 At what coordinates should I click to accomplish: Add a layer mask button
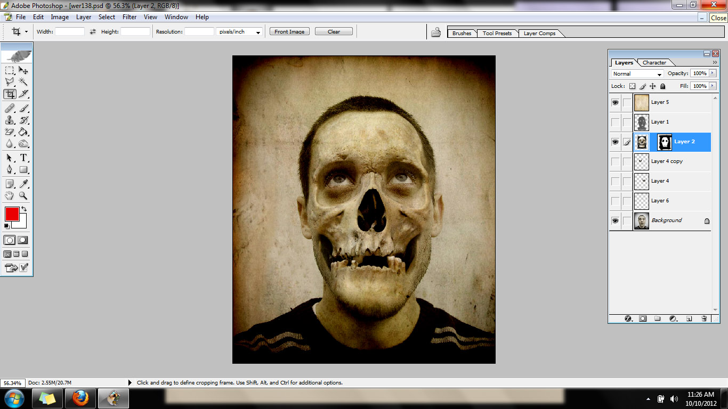tap(643, 318)
